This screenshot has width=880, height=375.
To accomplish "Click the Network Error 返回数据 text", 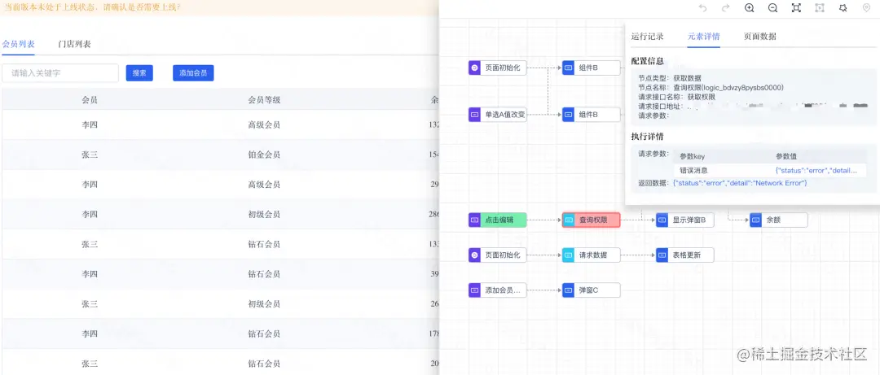I will click(x=740, y=183).
